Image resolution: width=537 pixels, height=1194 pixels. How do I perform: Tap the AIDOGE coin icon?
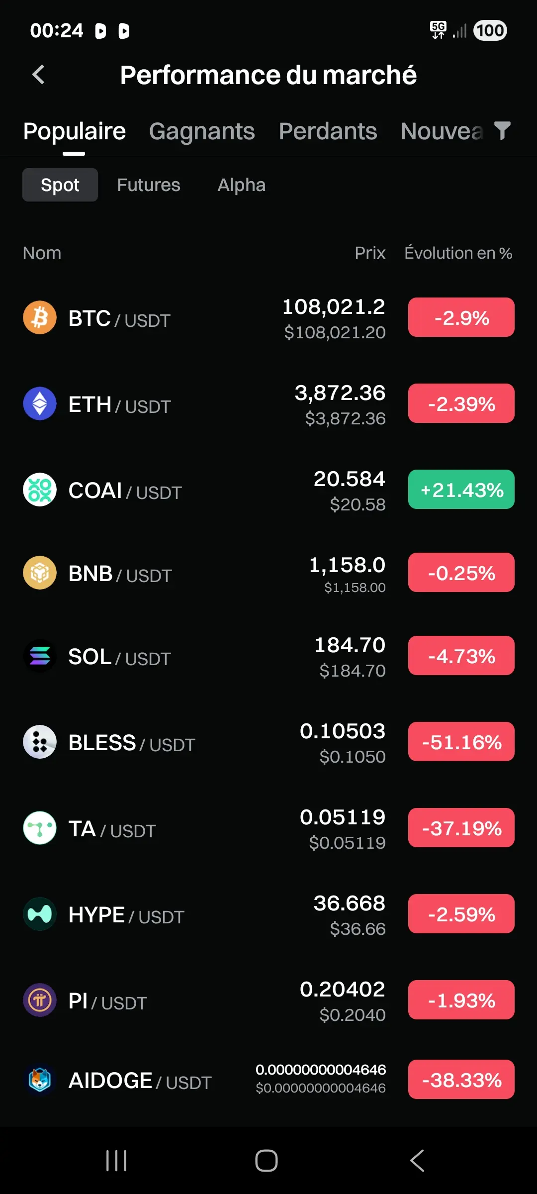click(40, 1080)
